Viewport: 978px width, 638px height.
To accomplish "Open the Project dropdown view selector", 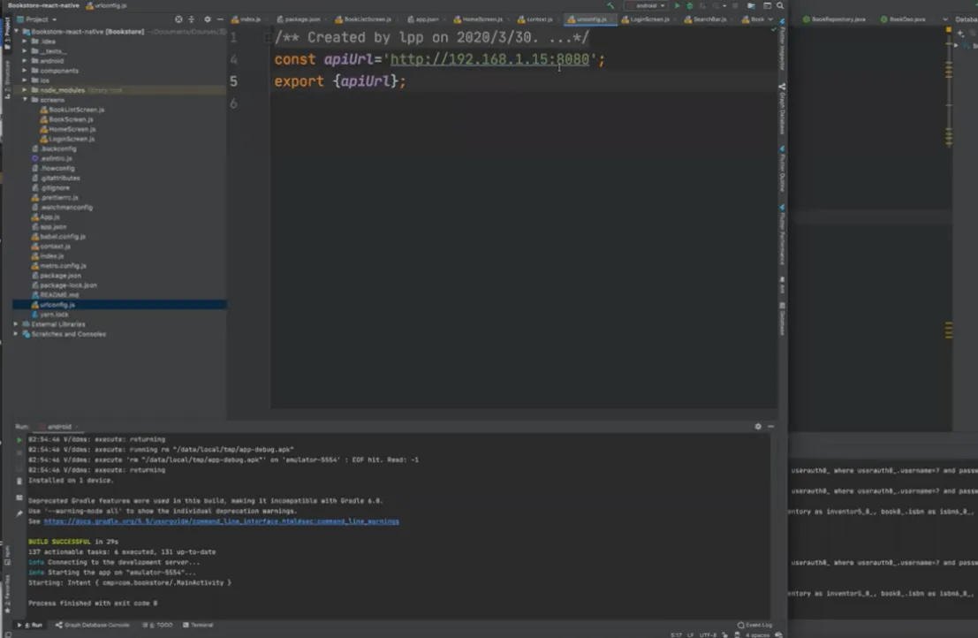I will pyautogui.click(x=38, y=19).
